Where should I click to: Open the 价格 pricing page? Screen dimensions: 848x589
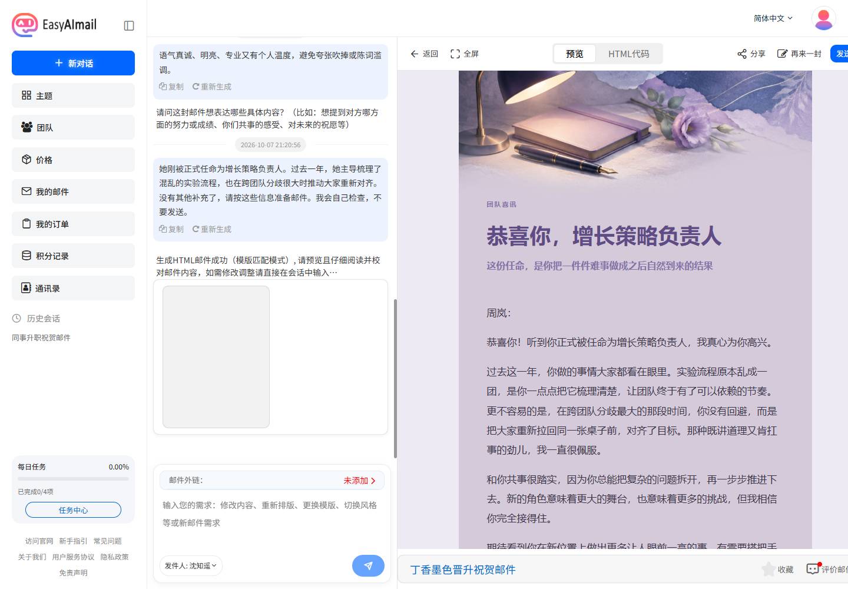coord(73,160)
